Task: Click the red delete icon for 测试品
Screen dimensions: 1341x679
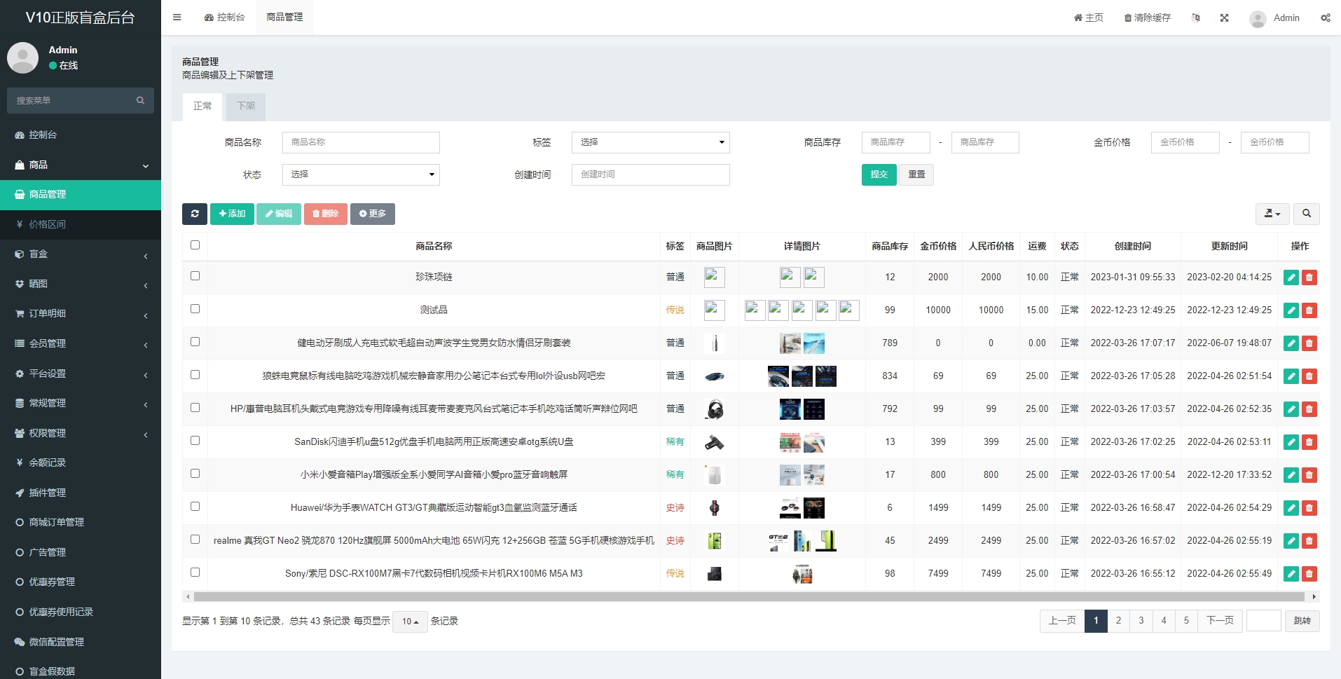Action: (x=1309, y=310)
